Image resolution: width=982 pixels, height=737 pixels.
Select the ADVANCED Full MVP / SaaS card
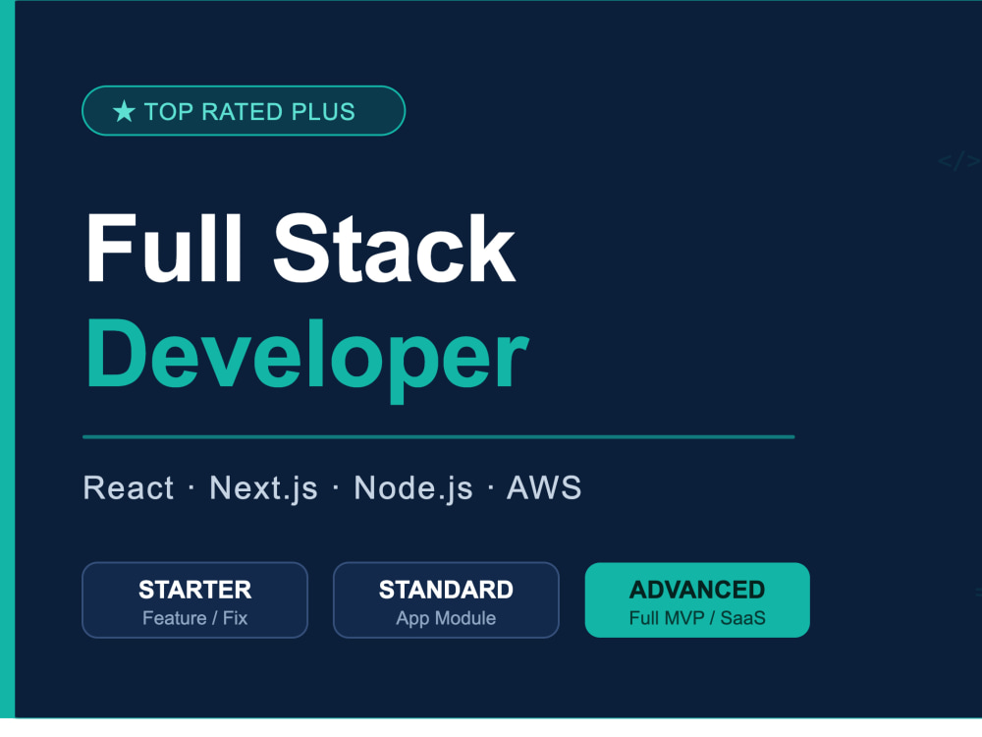[697, 600]
